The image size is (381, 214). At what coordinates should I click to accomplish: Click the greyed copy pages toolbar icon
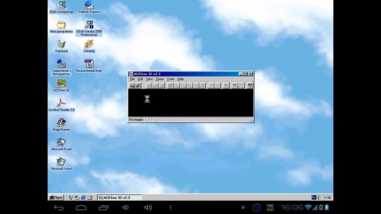(211, 86)
